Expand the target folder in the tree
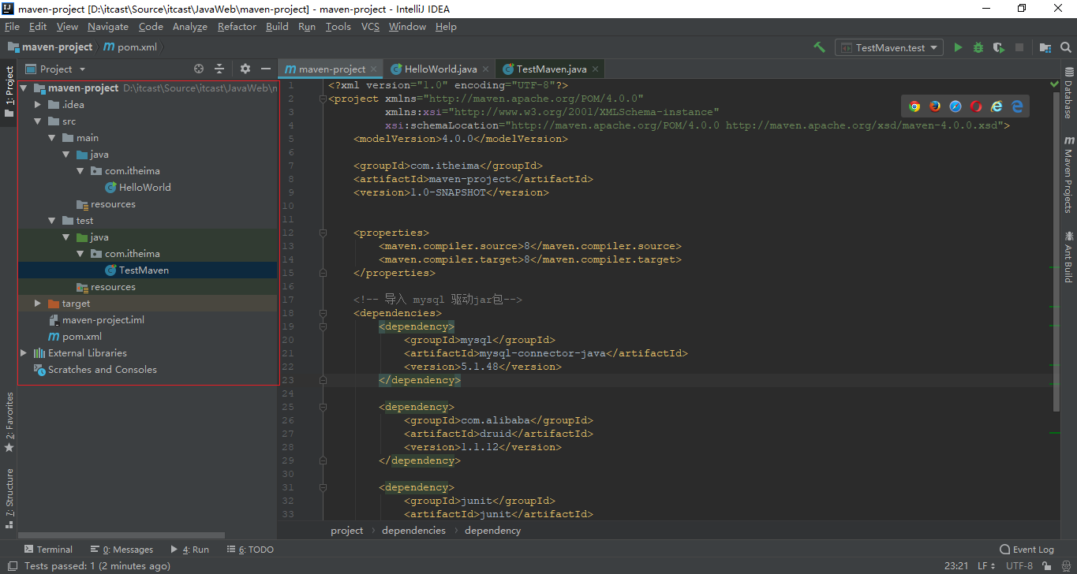Screen dimensions: 1077x574 click(37, 304)
